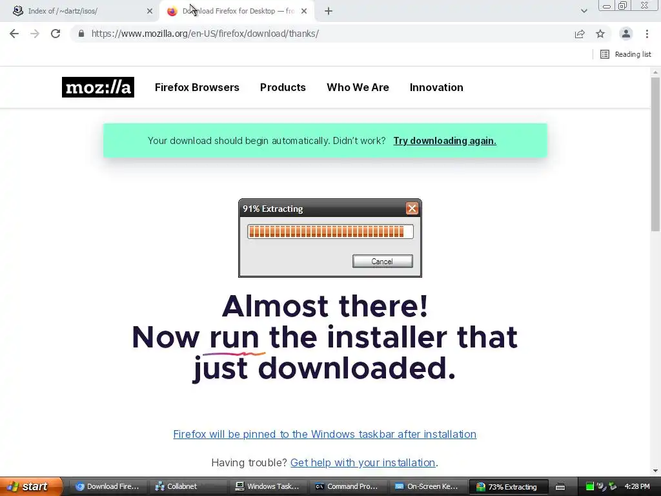
Task: Click the keyboard icon in the taskbar
Action: (560, 487)
